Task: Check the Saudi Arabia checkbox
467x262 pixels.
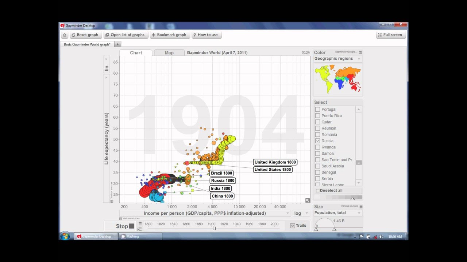Action: [x=317, y=166]
